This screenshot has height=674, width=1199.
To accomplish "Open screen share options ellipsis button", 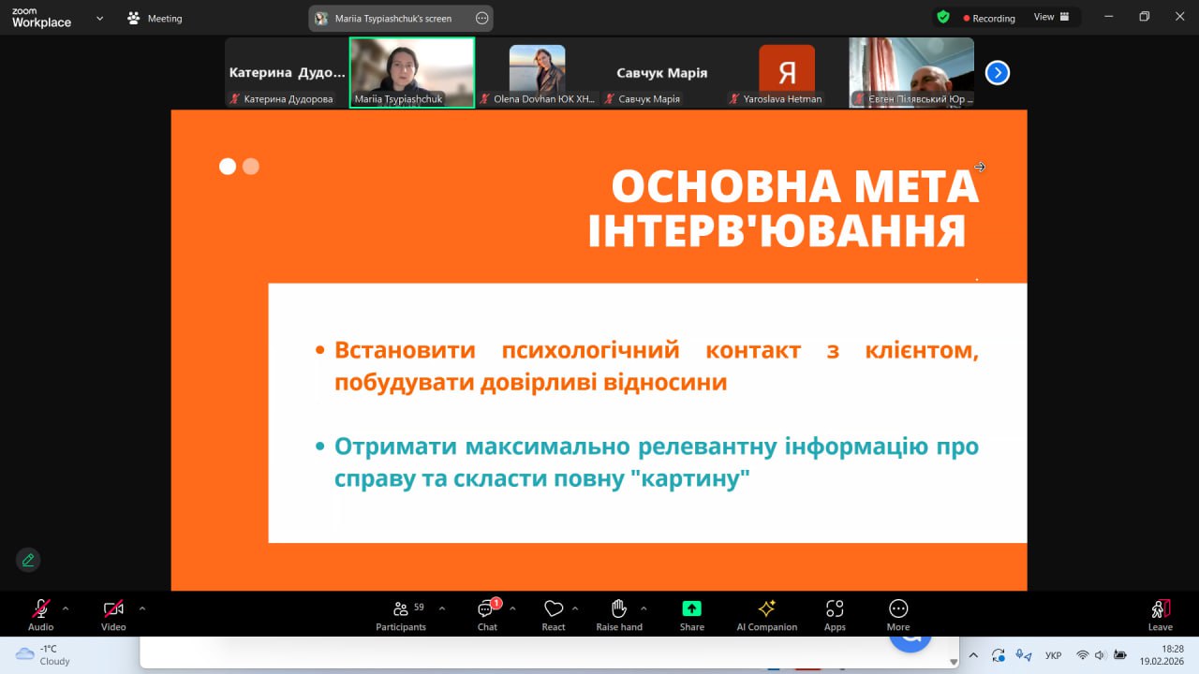I will click(481, 18).
